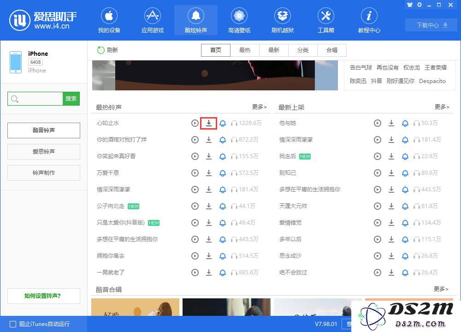The height and width of the screenshot is (332, 461).
Task: Play the 万爱千恩 ringtone
Action: pyautogui.click(x=195, y=173)
